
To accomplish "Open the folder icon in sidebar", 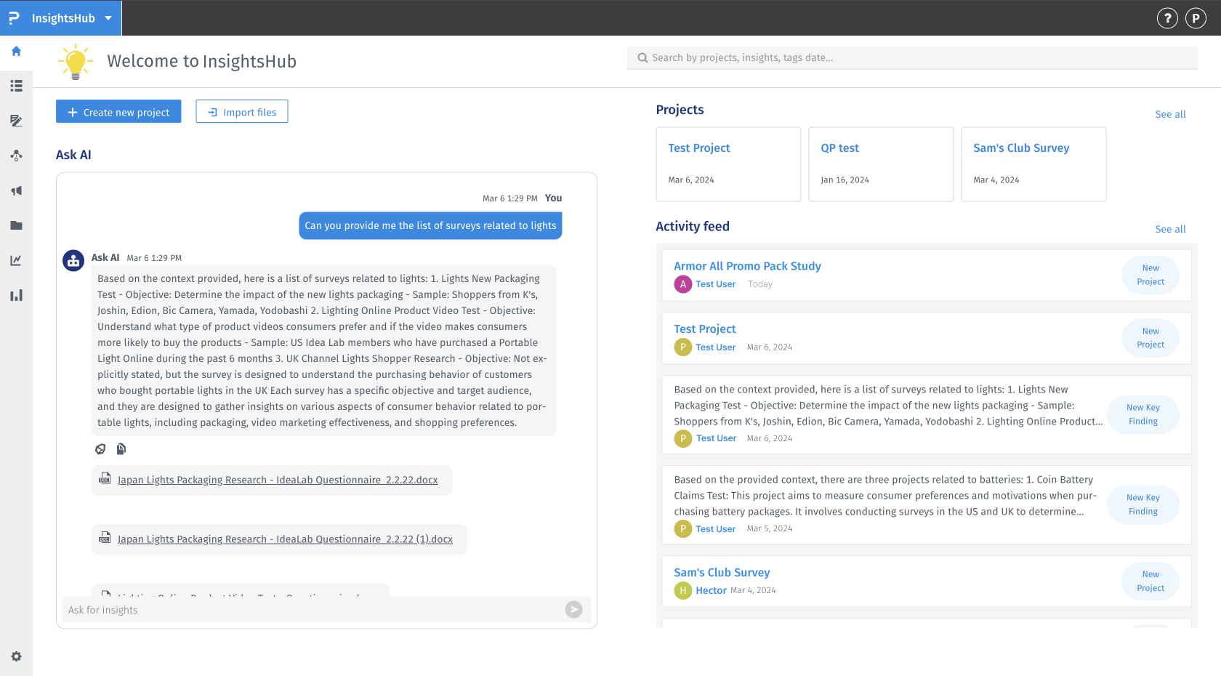I will click(16, 225).
